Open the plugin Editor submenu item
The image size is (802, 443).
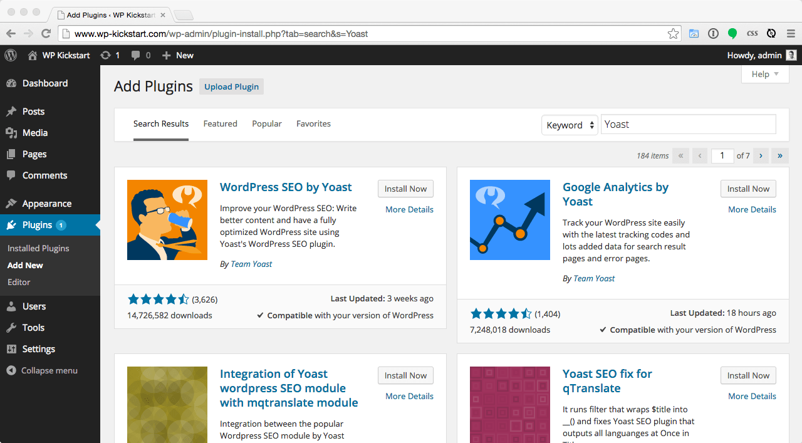pos(19,282)
